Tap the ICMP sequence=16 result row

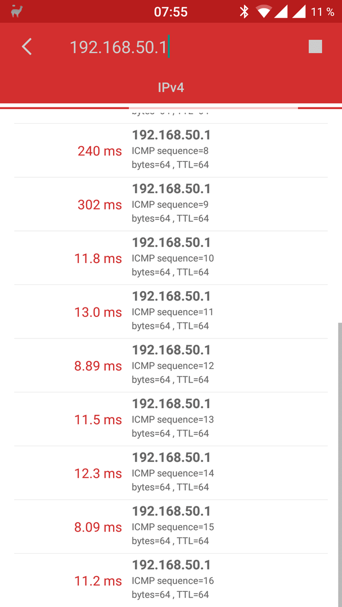171,580
